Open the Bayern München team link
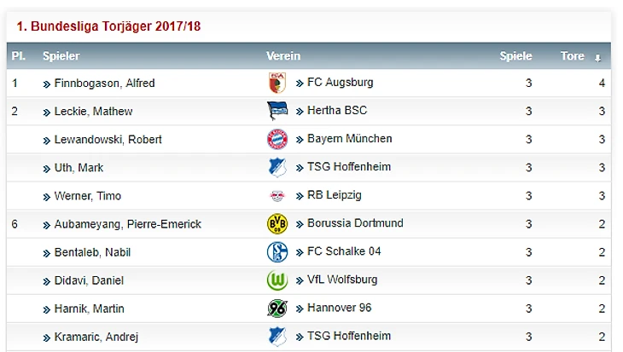This screenshot has width=623, height=352. tap(349, 139)
